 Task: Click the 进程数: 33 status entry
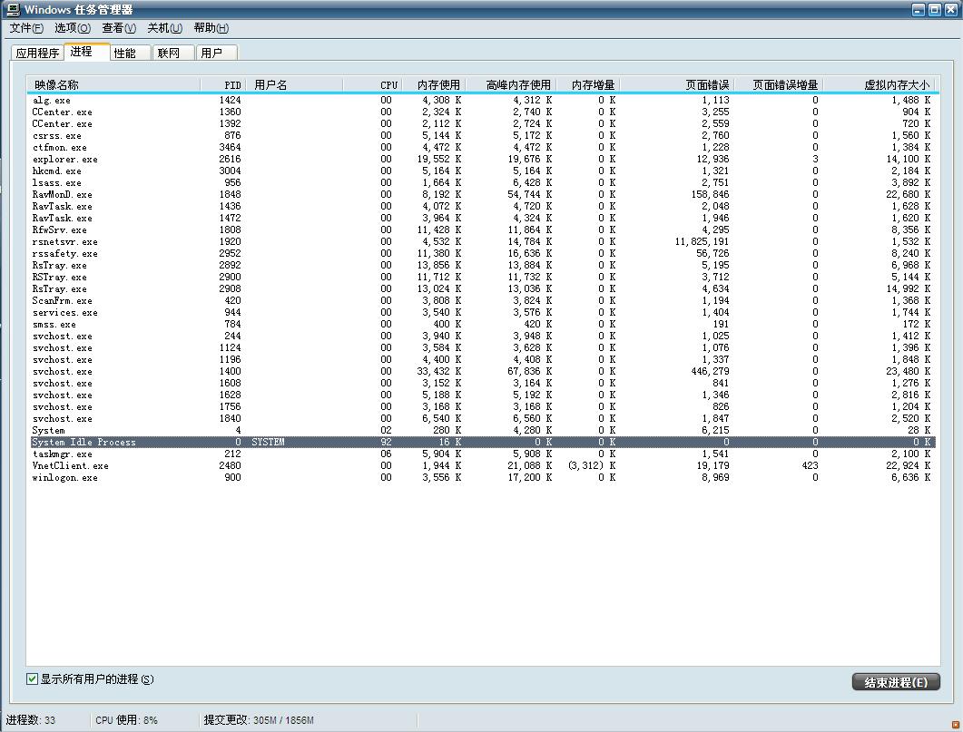pyautogui.click(x=31, y=720)
